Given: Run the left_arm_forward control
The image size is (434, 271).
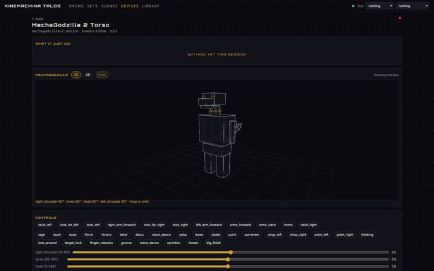Looking at the screenshot, I should point(209,225).
